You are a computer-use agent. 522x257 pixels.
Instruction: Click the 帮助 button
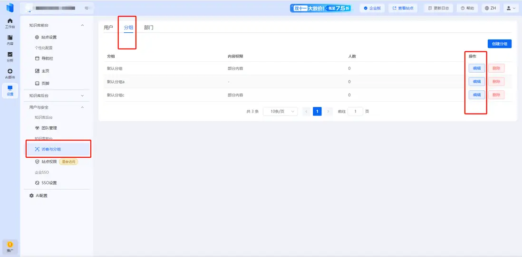pos(467,8)
